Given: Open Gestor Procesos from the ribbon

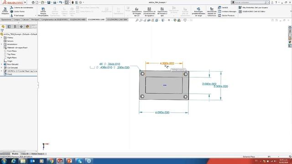Looking at the screenshot, I should pos(226,15).
